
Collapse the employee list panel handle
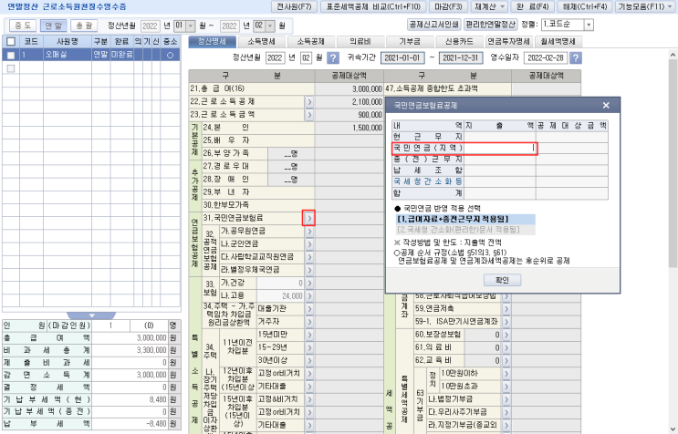(x=91, y=315)
